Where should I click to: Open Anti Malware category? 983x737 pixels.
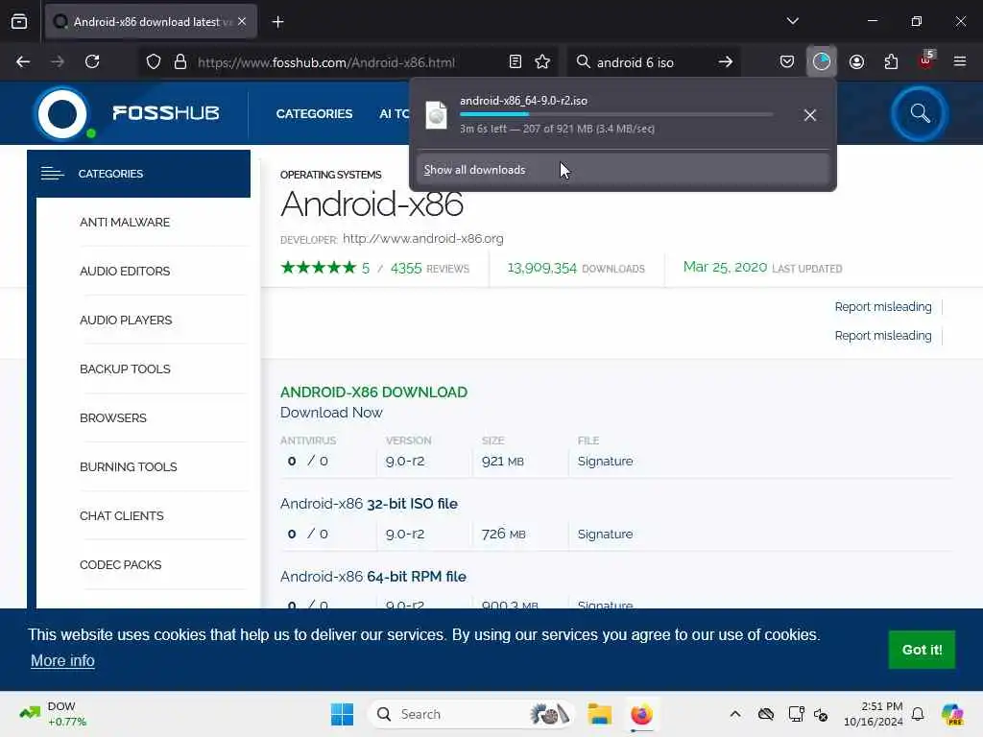coord(125,223)
